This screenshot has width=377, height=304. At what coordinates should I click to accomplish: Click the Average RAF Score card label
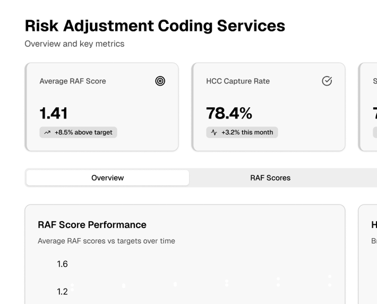tap(73, 81)
